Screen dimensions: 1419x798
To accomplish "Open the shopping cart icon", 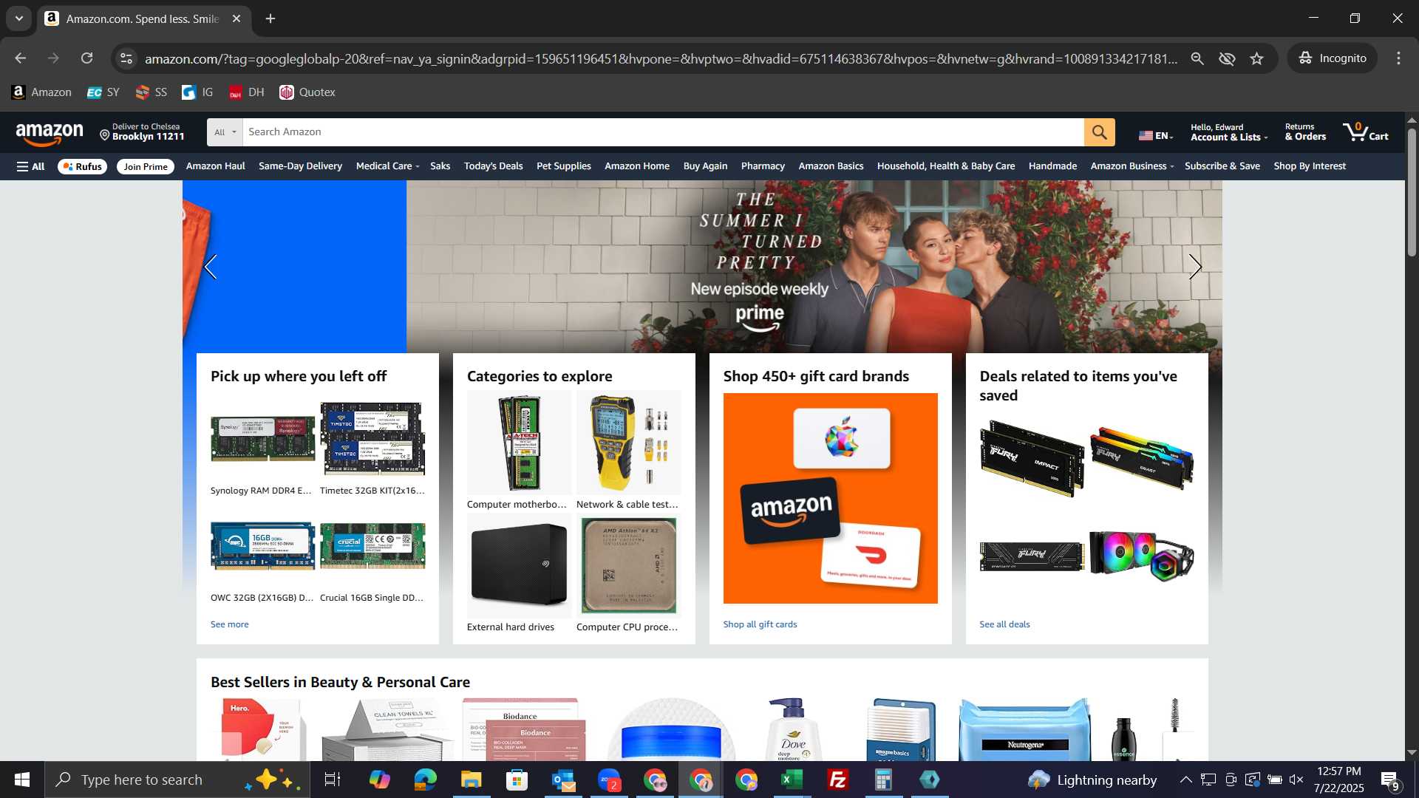I will [1366, 132].
